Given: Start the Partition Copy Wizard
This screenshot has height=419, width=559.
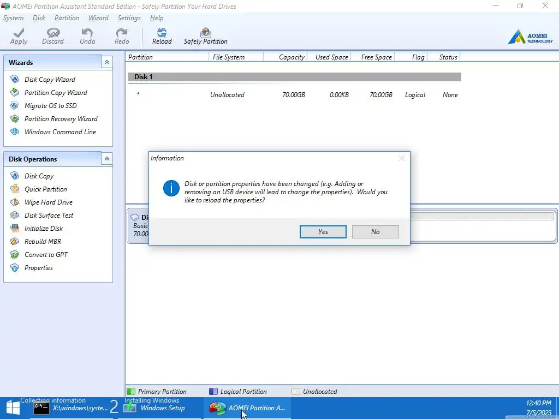Looking at the screenshot, I should tap(56, 93).
